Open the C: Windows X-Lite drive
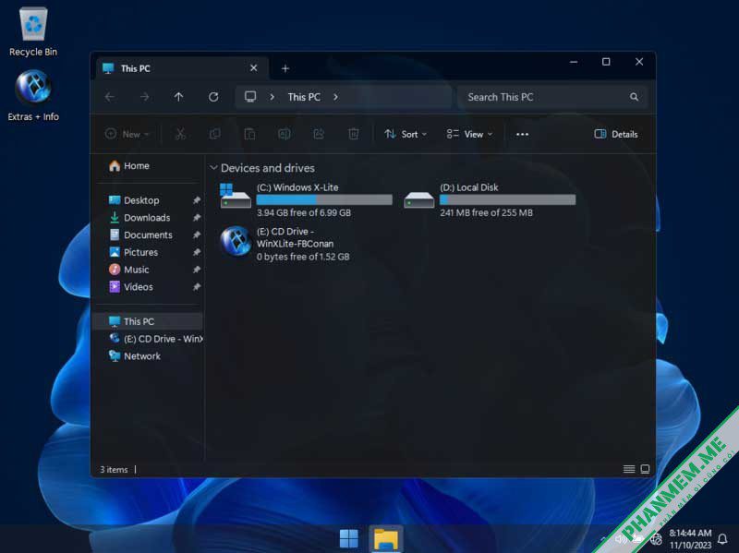The height and width of the screenshot is (553, 739). point(306,199)
